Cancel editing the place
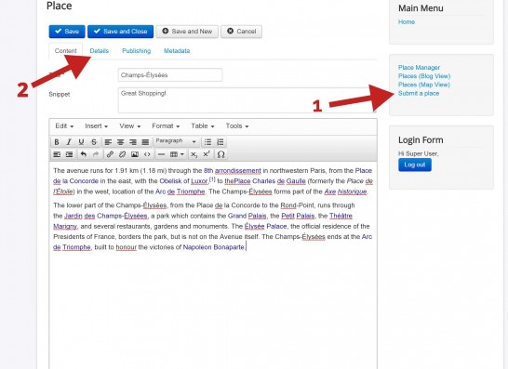 pyautogui.click(x=242, y=32)
